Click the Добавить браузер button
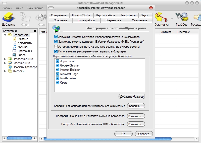Screen dimensions: 201x143 click(132, 97)
